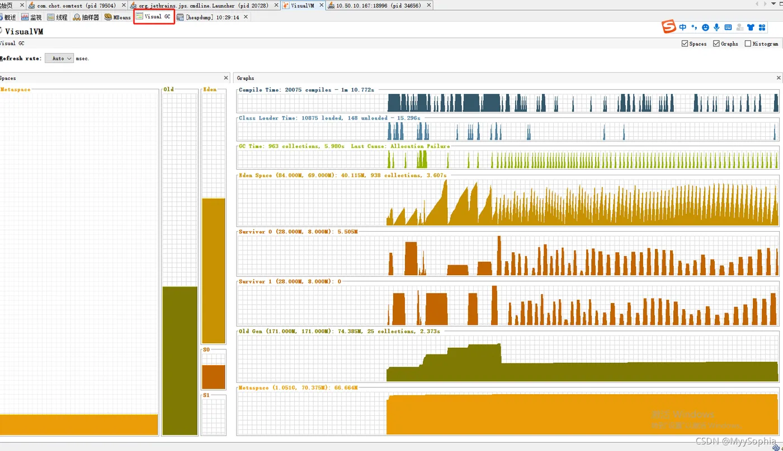Click the S1 survivor space box
Screen dimensions: 783x451
214,416
